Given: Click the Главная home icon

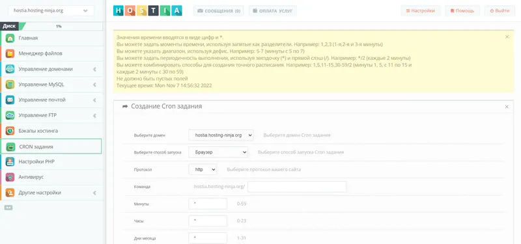Looking at the screenshot, I should click(10, 38).
